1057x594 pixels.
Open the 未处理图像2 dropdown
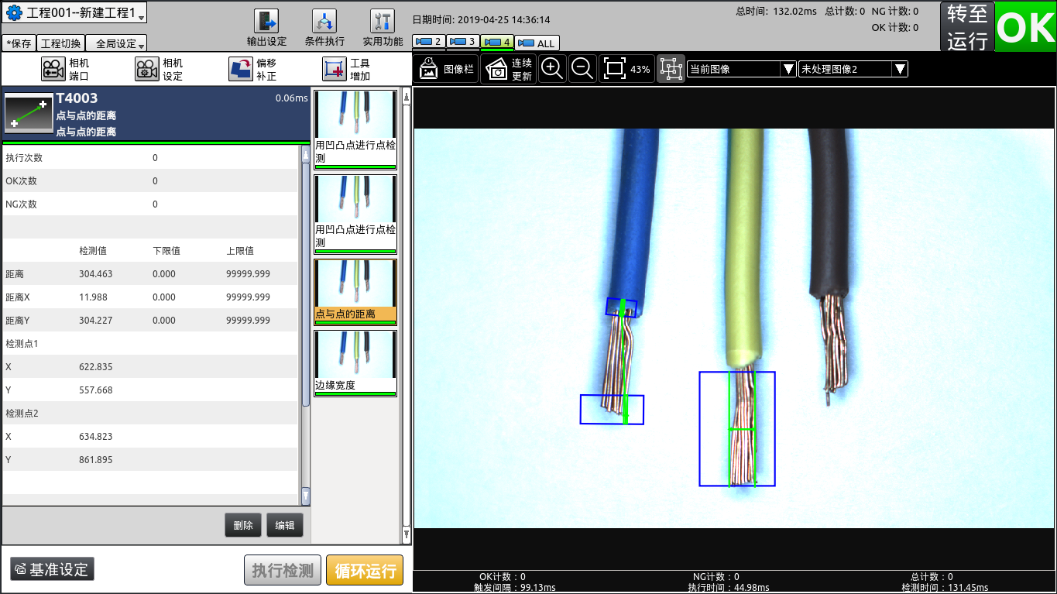point(853,69)
